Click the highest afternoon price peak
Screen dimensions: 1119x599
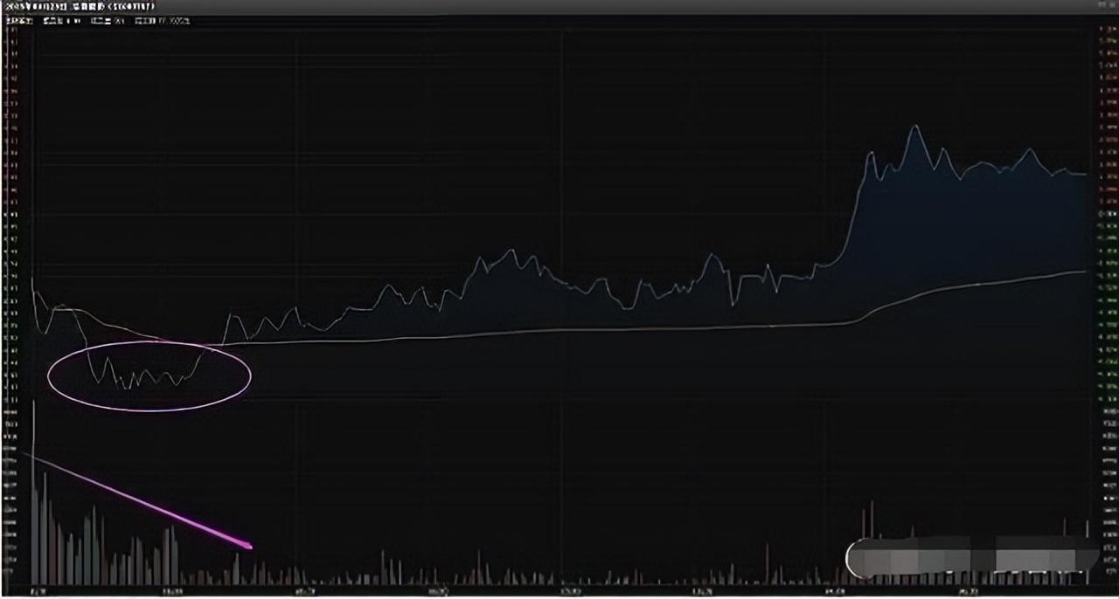tap(915, 127)
